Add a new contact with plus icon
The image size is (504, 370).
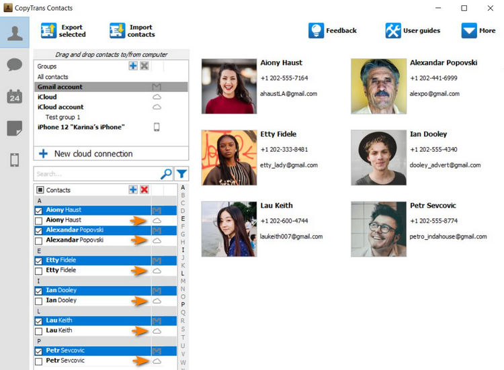click(x=133, y=189)
